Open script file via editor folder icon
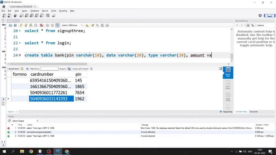Viewport: 276px width, 155px height. click(10, 25)
